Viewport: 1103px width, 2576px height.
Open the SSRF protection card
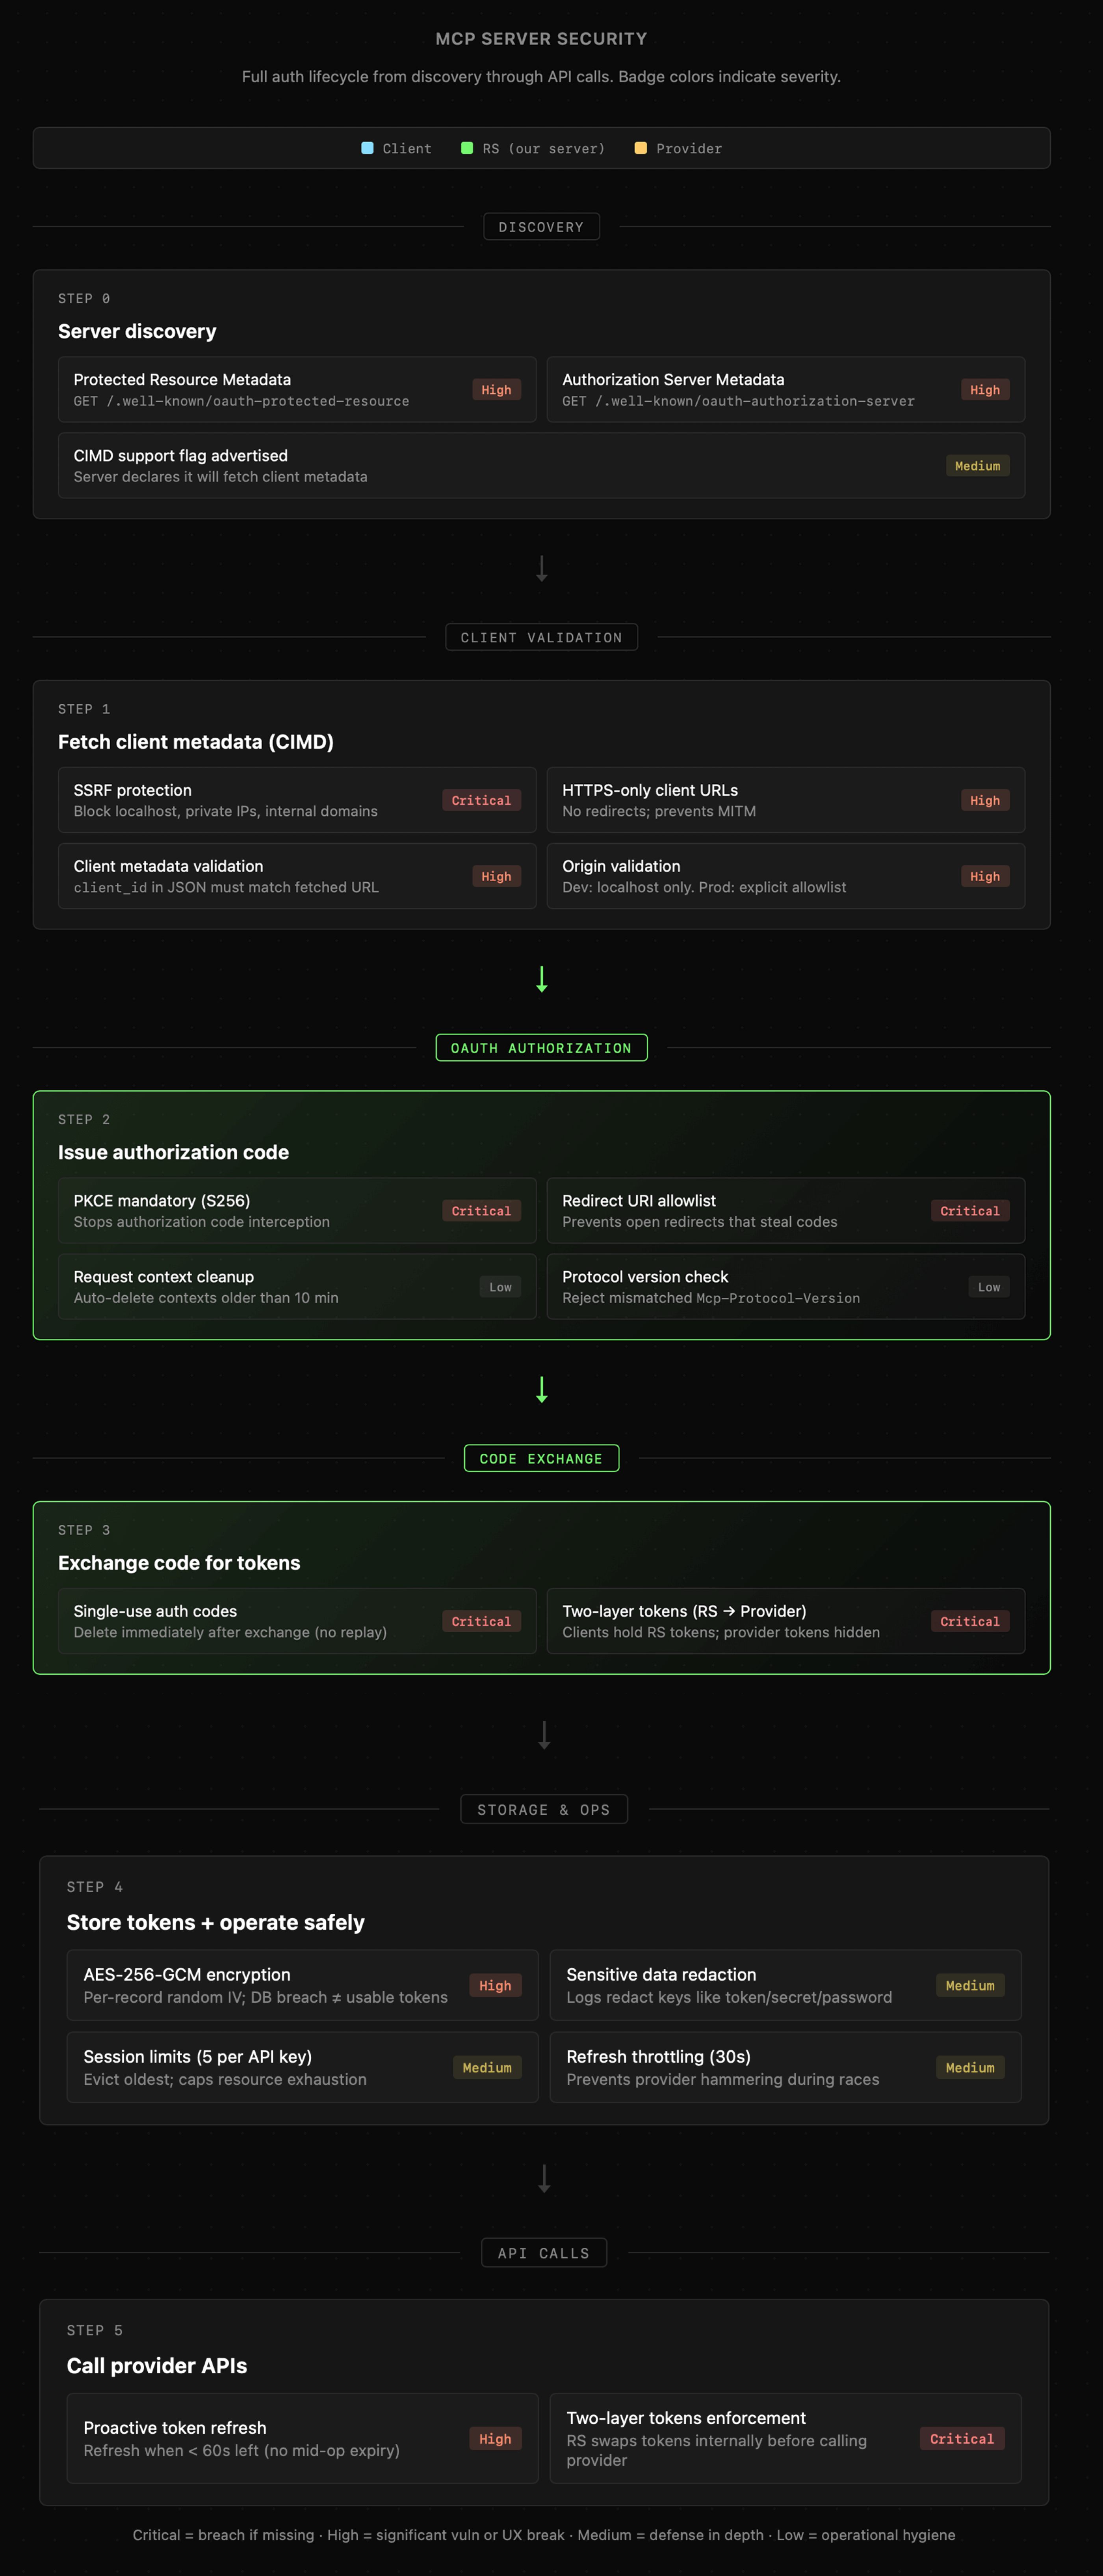pos(297,800)
